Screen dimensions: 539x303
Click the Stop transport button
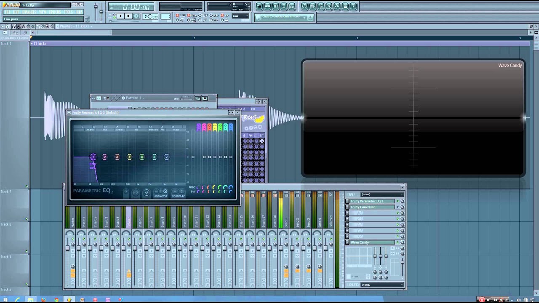pos(128,16)
